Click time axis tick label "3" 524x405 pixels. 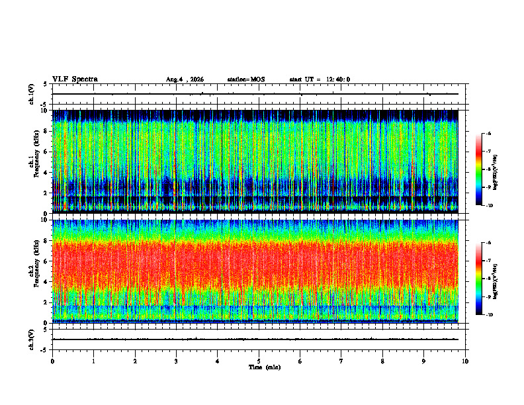click(176, 361)
